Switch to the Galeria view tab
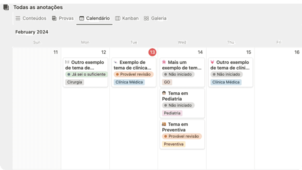This screenshot has height=170, width=302. [159, 18]
